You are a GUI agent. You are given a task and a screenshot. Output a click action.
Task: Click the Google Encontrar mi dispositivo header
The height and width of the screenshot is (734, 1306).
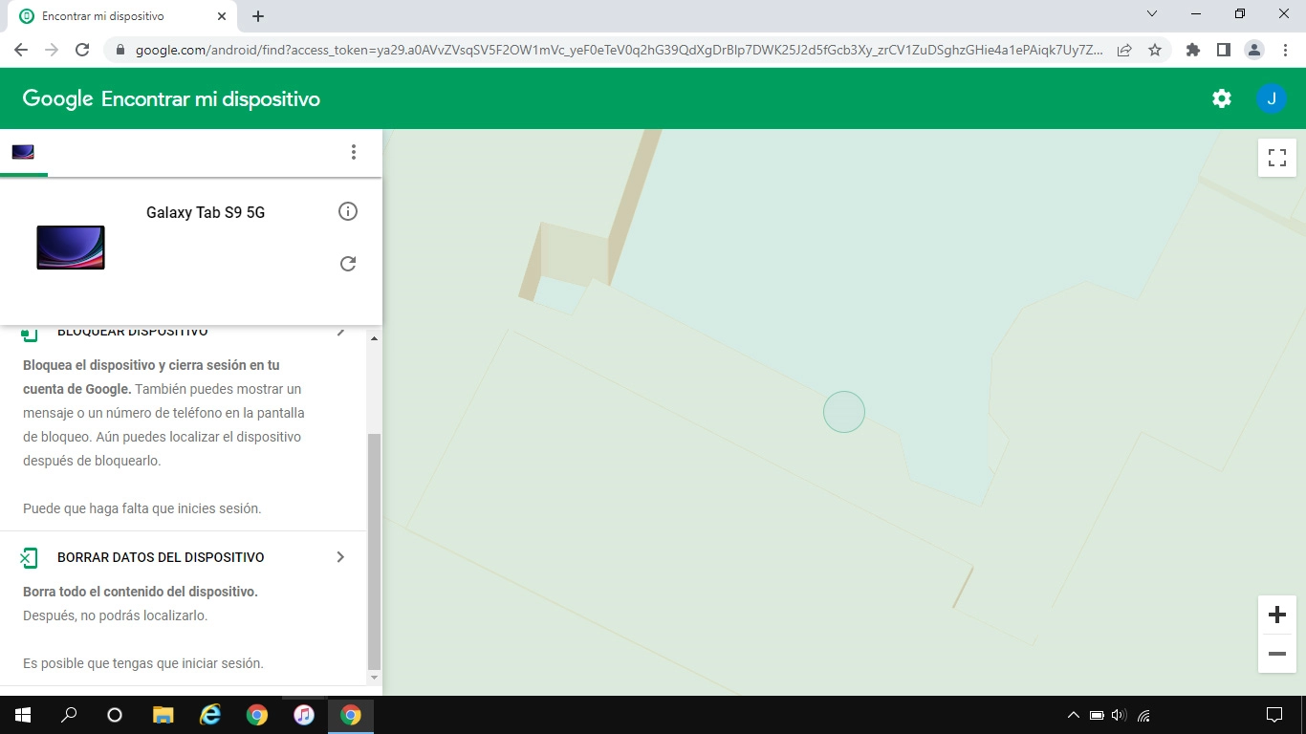(x=171, y=97)
